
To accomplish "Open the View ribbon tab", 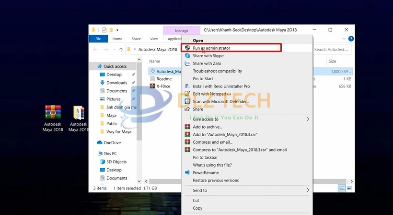I will [x=154, y=39].
